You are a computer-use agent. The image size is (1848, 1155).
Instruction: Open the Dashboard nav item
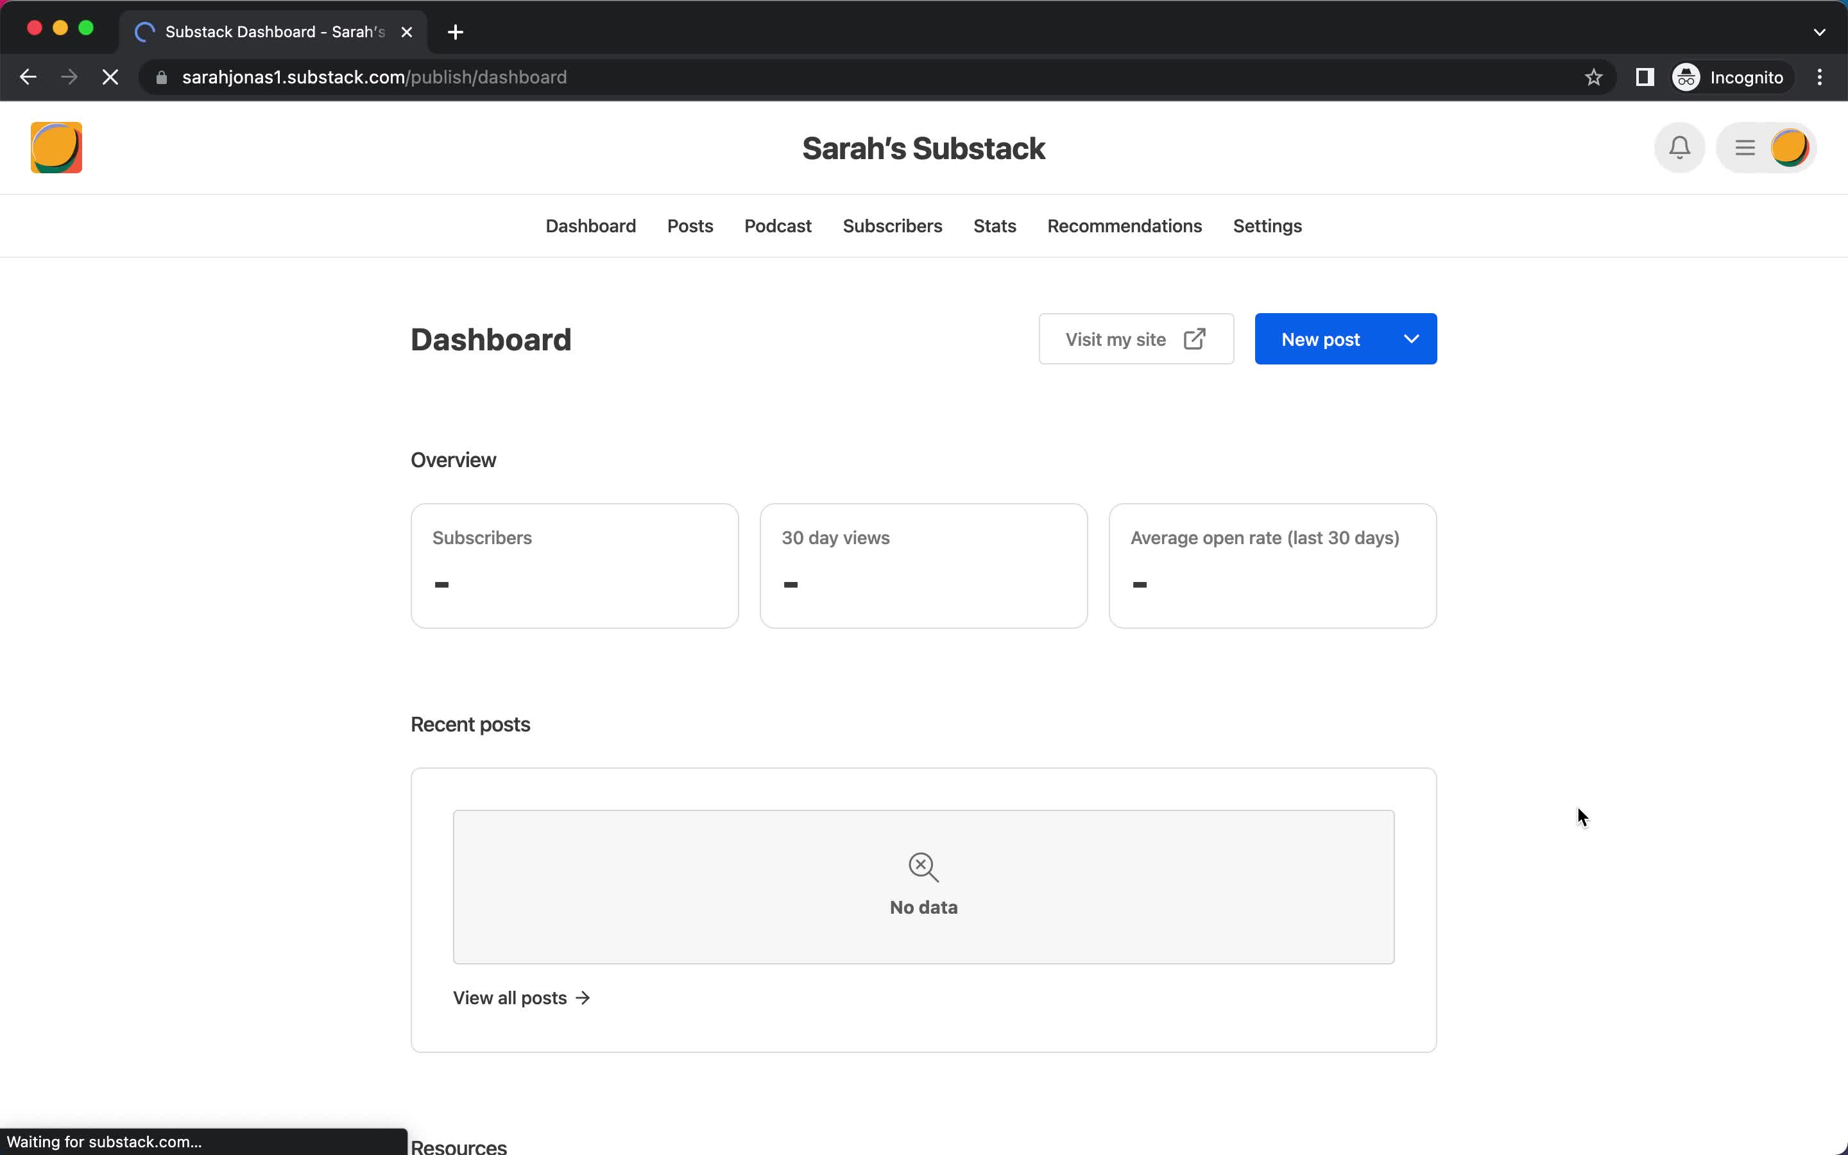pyautogui.click(x=590, y=226)
